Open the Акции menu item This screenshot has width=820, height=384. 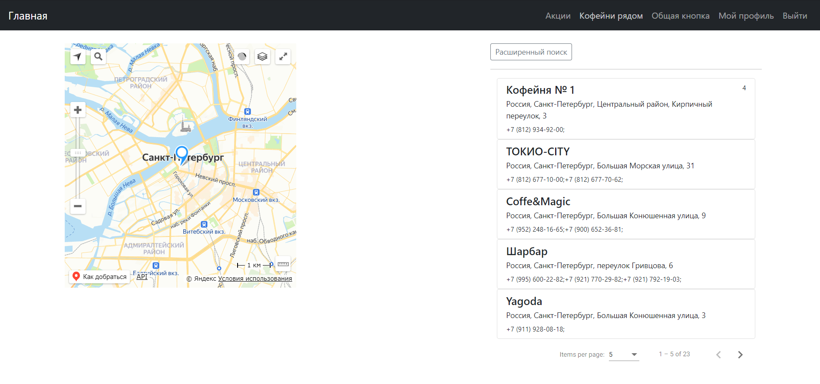pos(558,16)
